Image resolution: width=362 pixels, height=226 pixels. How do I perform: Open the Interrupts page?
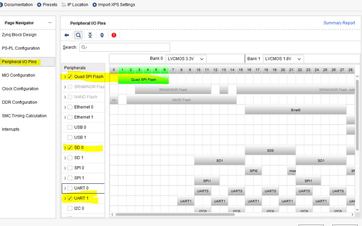coord(11,129)
